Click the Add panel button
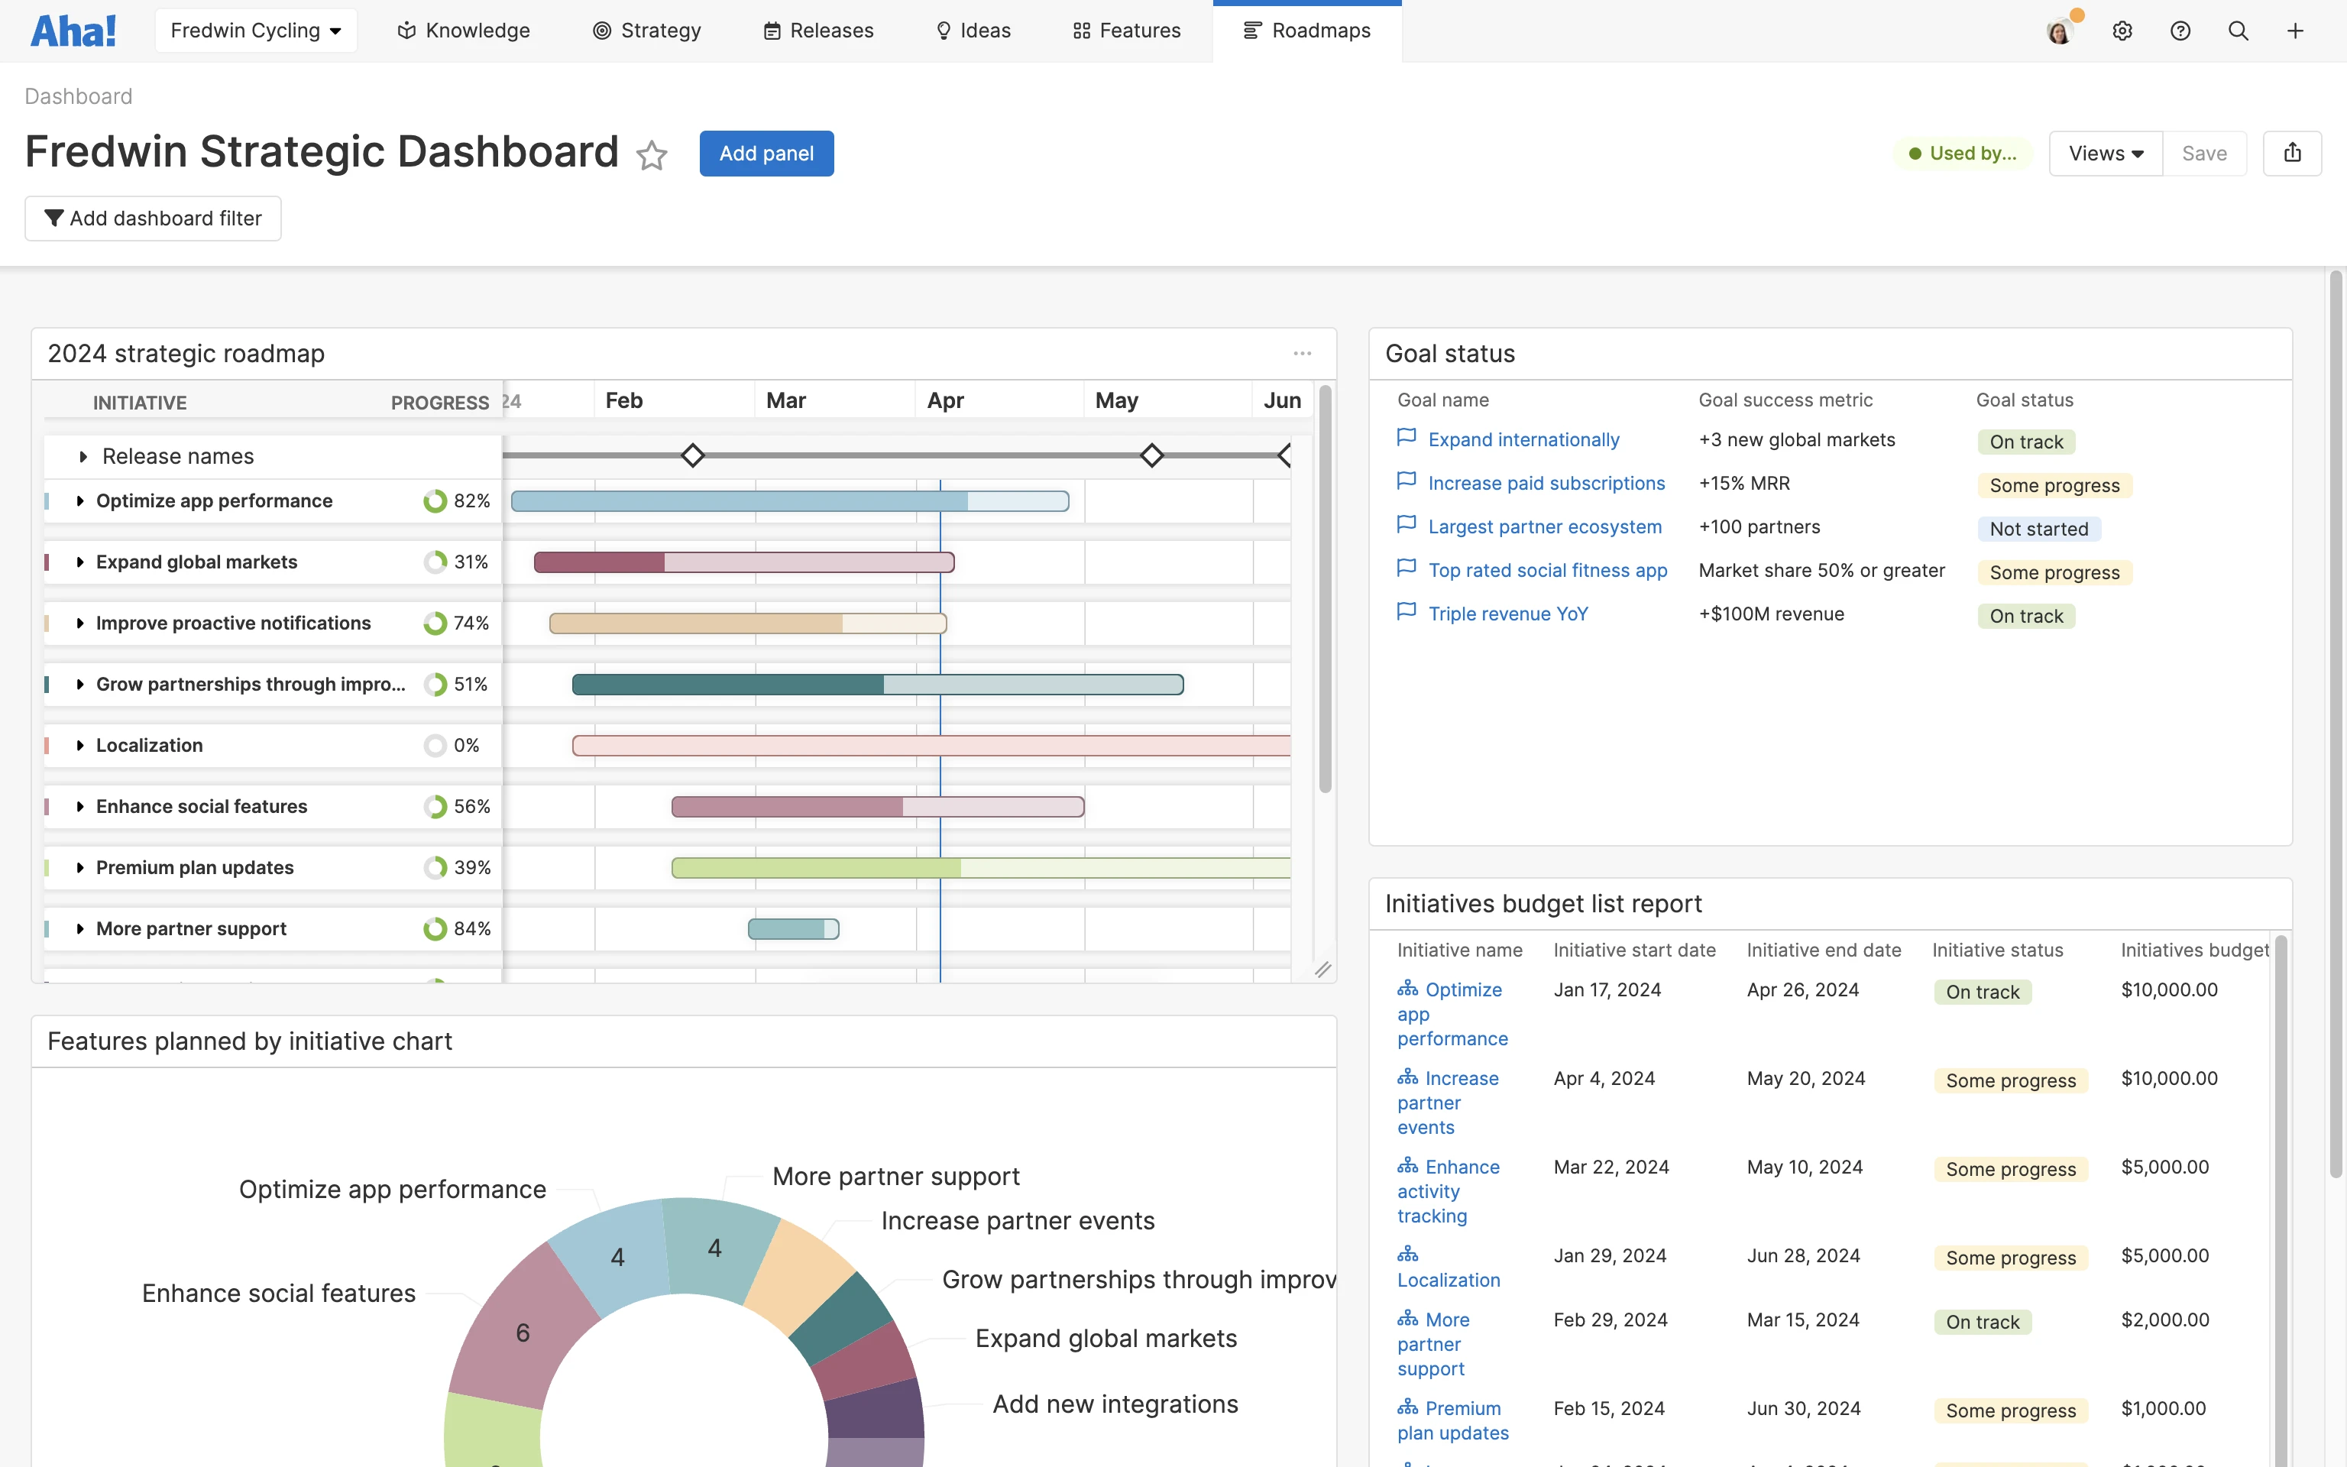 tap(766, 152)
